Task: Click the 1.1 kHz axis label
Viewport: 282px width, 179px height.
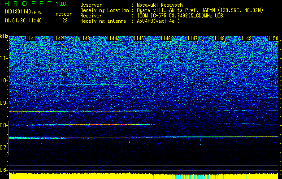Action: point(4,58)
